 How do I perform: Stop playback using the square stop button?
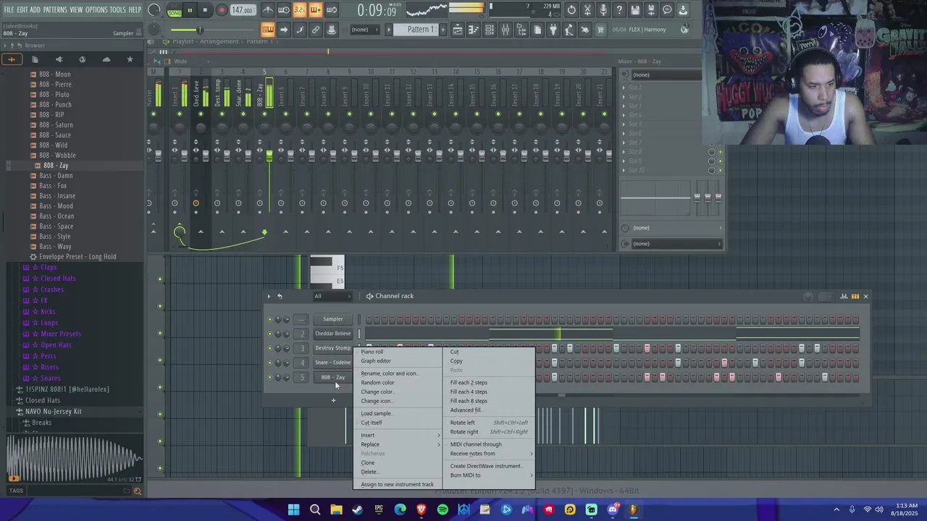[x=205, y=10]
